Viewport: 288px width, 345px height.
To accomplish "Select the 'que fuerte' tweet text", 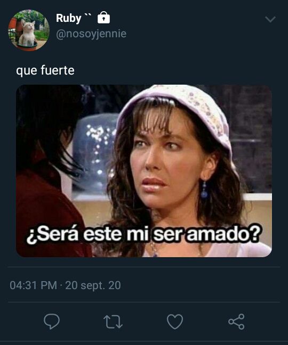I will pos(45,70).
